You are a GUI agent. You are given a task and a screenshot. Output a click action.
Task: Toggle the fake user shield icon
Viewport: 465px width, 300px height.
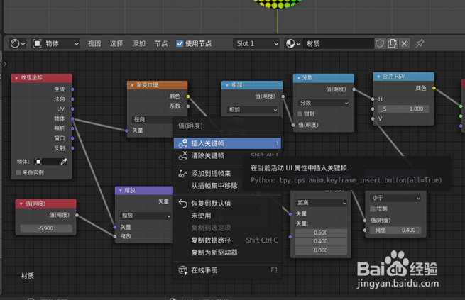click(380, 43)
